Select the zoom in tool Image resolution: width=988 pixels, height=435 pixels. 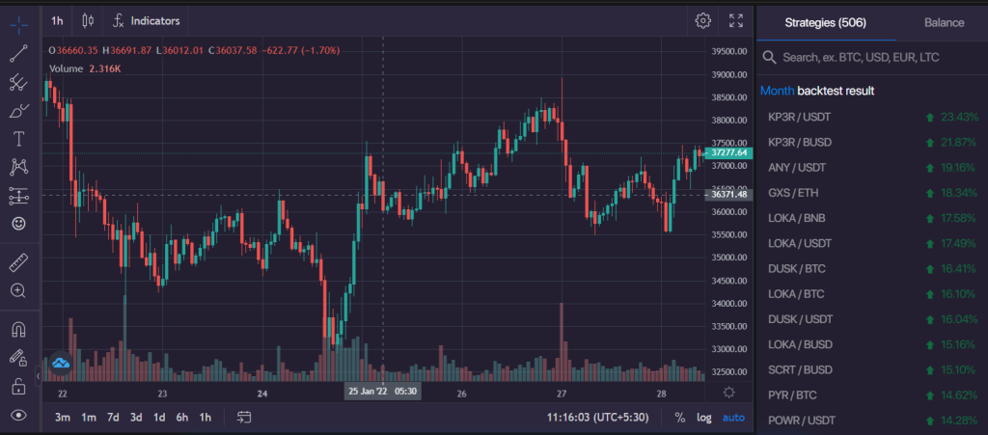pyautogui.click(x=19, y=290)
